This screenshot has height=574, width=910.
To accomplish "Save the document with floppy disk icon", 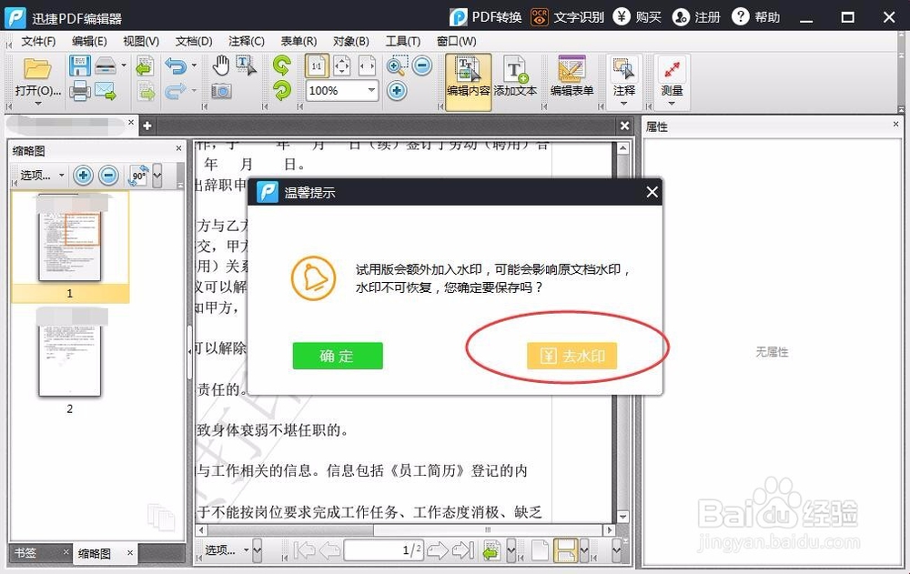I will [x=79, y=66].
